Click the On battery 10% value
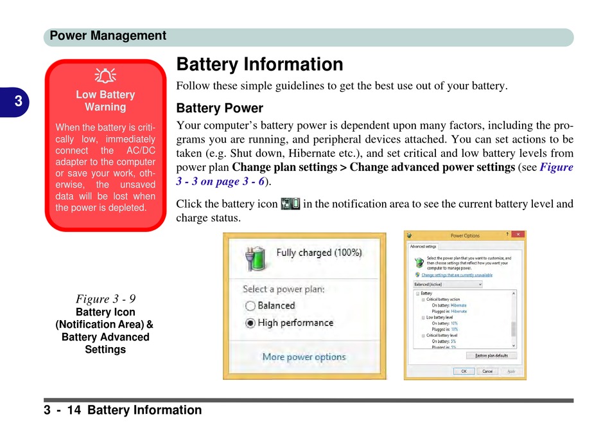The width and height of the screenshot is (610, 430). pyautogui.click(x=454, y=323)
